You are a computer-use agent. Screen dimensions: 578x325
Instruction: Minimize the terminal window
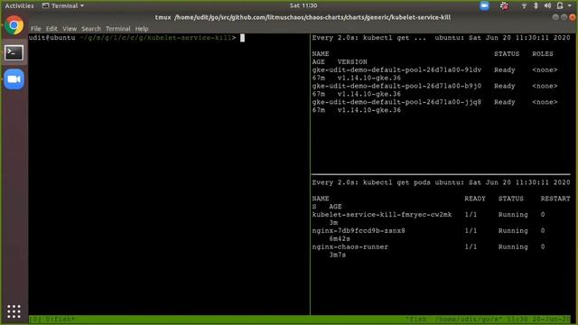tap(555, 17)
